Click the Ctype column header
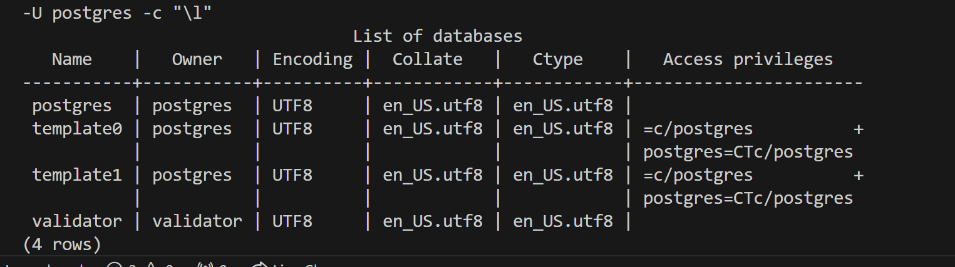The width and height of the screenshot is (955, 267). click(558, 59)
